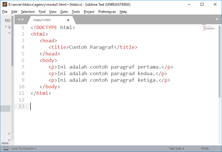Open the Help menu

(x=123, y=12)
